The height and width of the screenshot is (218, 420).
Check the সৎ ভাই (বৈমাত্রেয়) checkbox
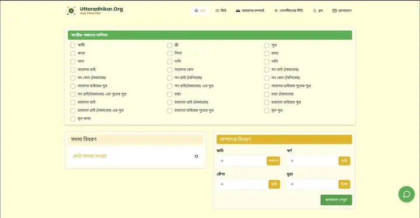pyautogui.click(x=267, y=70)
